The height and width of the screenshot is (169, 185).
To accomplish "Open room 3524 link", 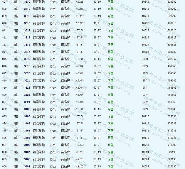I will click(x=27, y=102).
